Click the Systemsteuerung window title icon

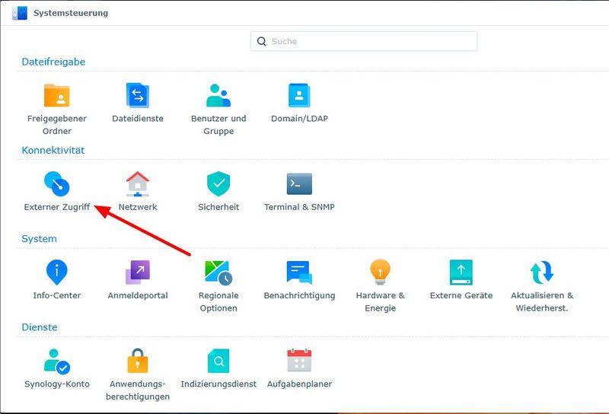click(x=20, y=13)
